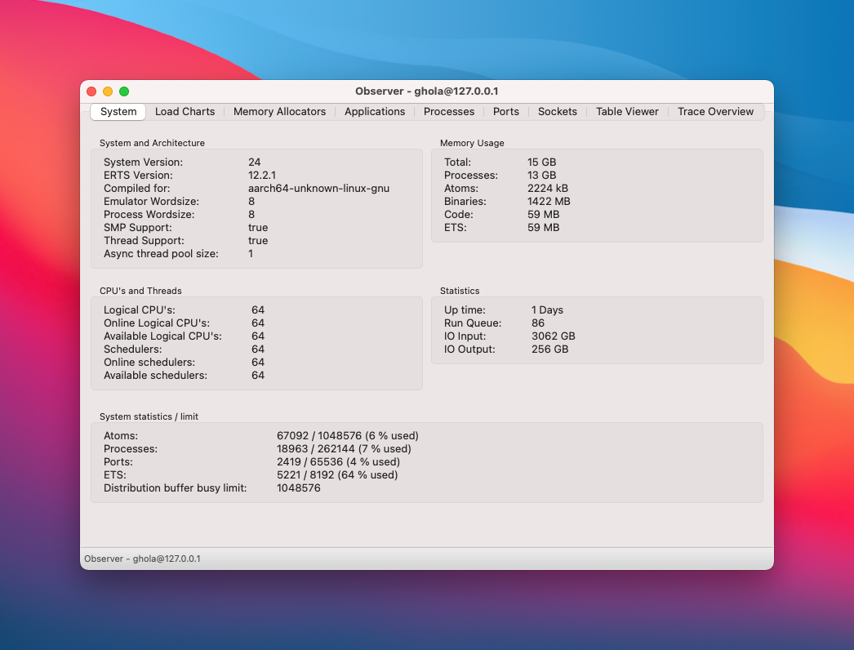
Task: Open the Ports tab
Action: click(505, 112)
